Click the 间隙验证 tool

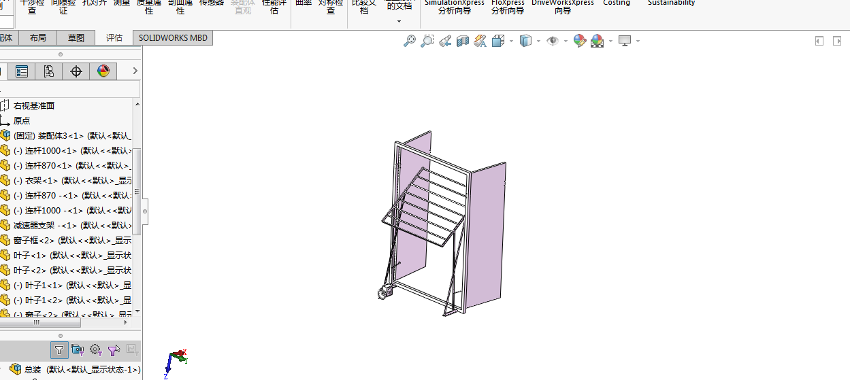[63, 7]
